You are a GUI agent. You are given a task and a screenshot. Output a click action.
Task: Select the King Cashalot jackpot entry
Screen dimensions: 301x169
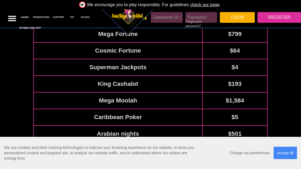click(x=118, y=84)
